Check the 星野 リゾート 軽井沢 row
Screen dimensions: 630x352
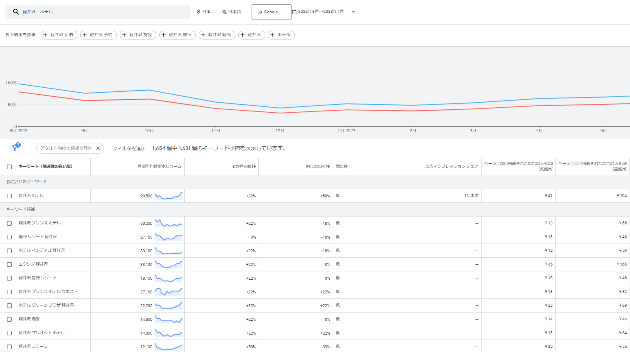pyautogui.click(x=9, y=237)
